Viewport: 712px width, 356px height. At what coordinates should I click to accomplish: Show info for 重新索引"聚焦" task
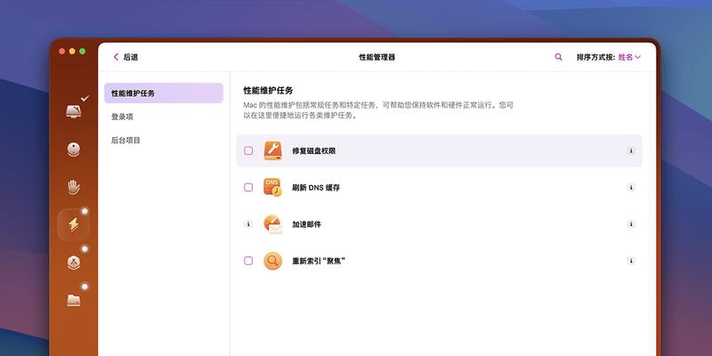[631, 261]
